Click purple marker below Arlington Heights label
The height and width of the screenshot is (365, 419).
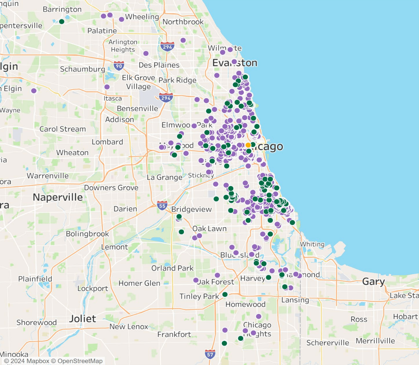coord(146,53)
